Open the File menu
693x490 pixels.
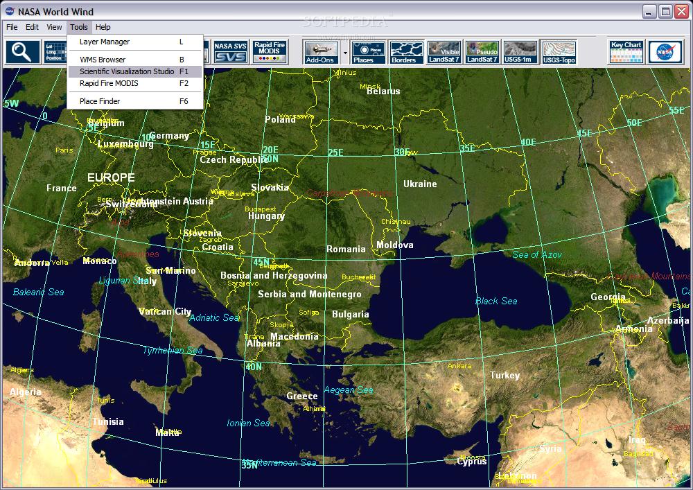[12, 27]
